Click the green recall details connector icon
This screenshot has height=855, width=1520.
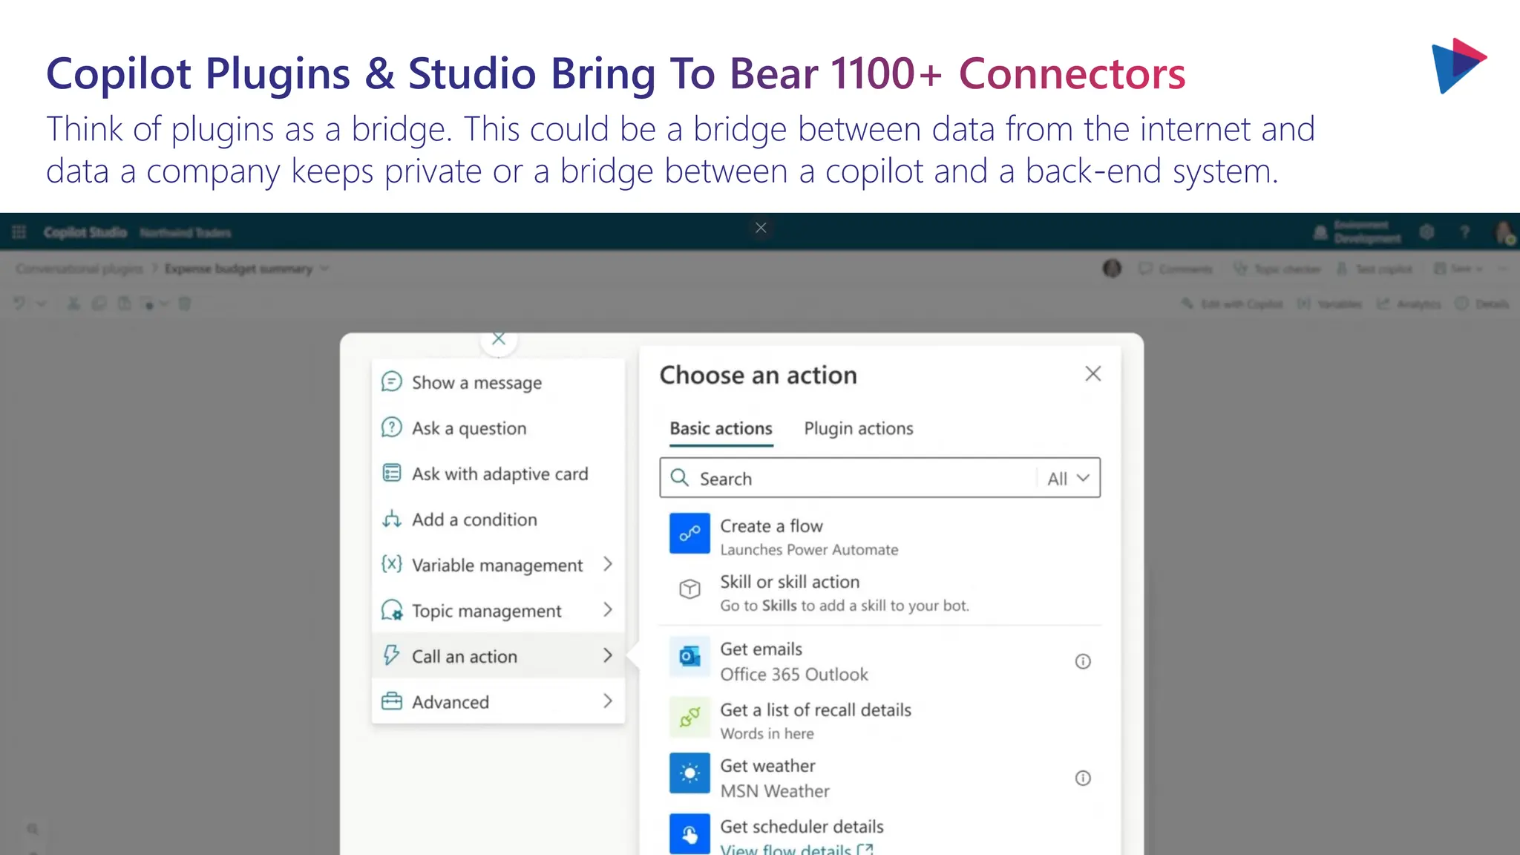click(689, 717)
